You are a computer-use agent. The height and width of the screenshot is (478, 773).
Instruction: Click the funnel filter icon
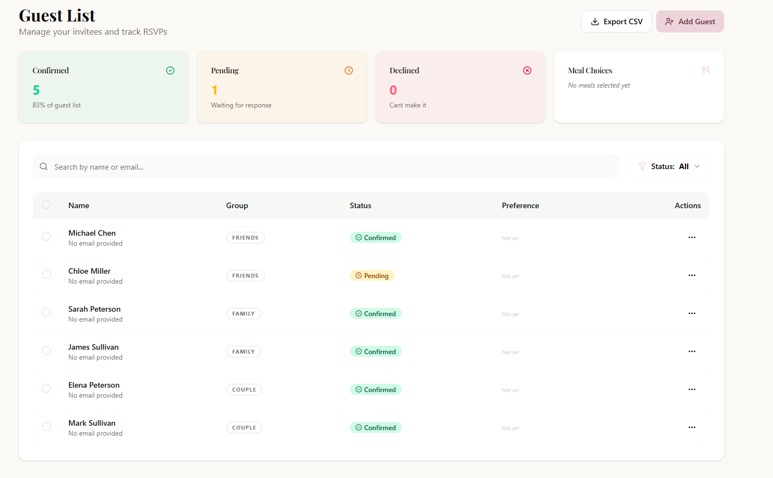click(x=642, y=166)
